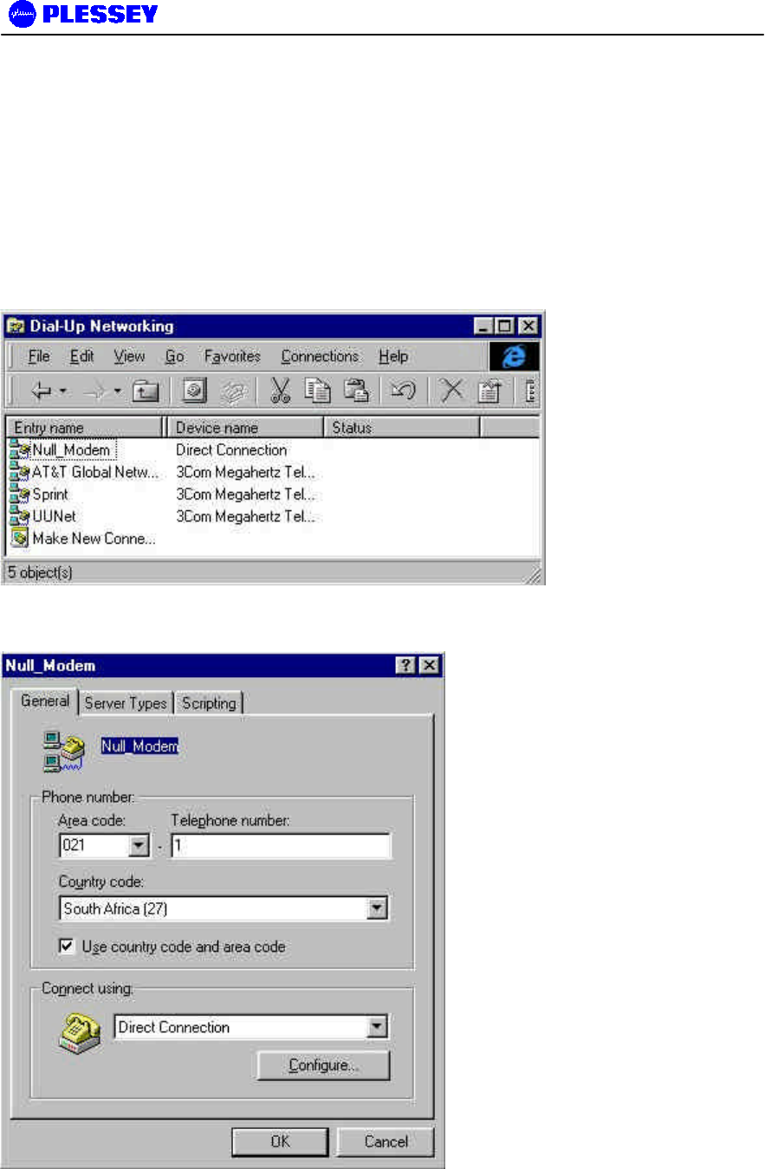Switch to the Scripting tab
Image resolution: width=765 pixels, height=1169 pixels.
click(x=209, y=703)
